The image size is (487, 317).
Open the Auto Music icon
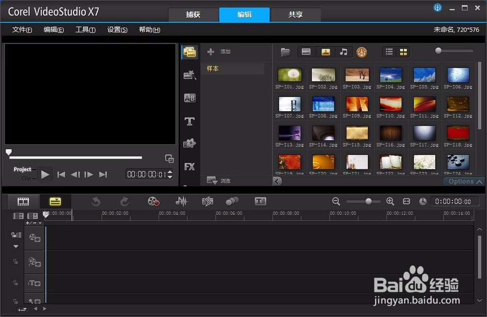pyautogui.click(x=207, y=201)
